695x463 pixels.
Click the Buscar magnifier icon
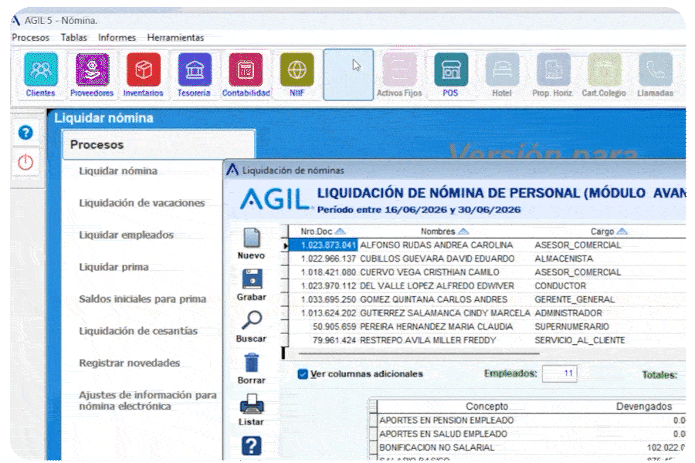[x=251, y=320]
